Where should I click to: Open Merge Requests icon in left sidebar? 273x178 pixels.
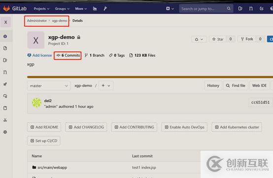pyautogui.click(x=5, y=72)
